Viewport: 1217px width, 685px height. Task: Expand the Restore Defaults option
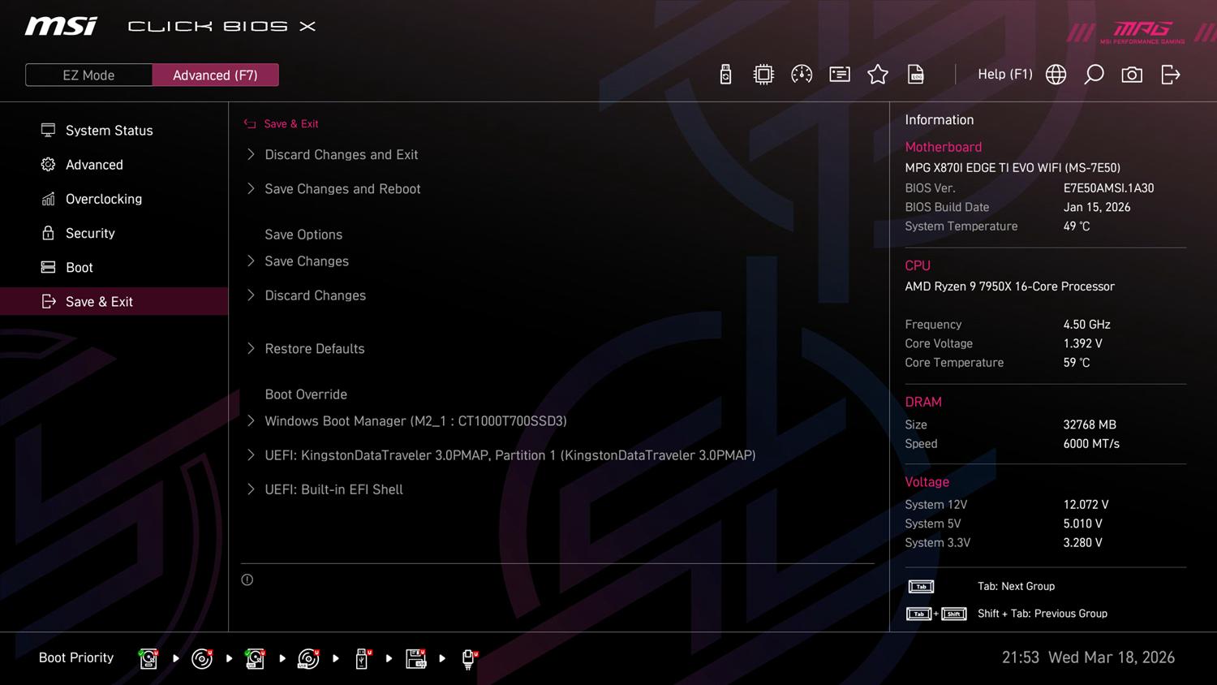(314, 348)
